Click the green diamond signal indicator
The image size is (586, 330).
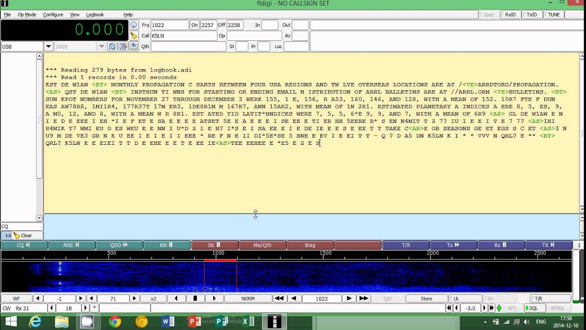tap(499, 308)
